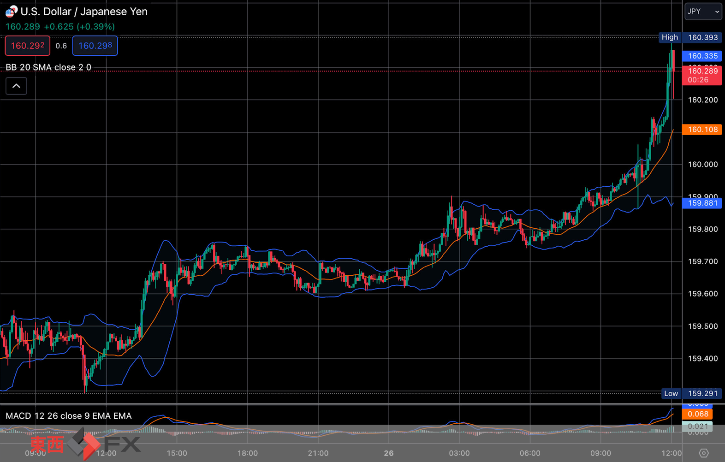Click the U.S. Dollar / Japanese Yen title
This screenshot has height=462, width=725.
point(84,12)
